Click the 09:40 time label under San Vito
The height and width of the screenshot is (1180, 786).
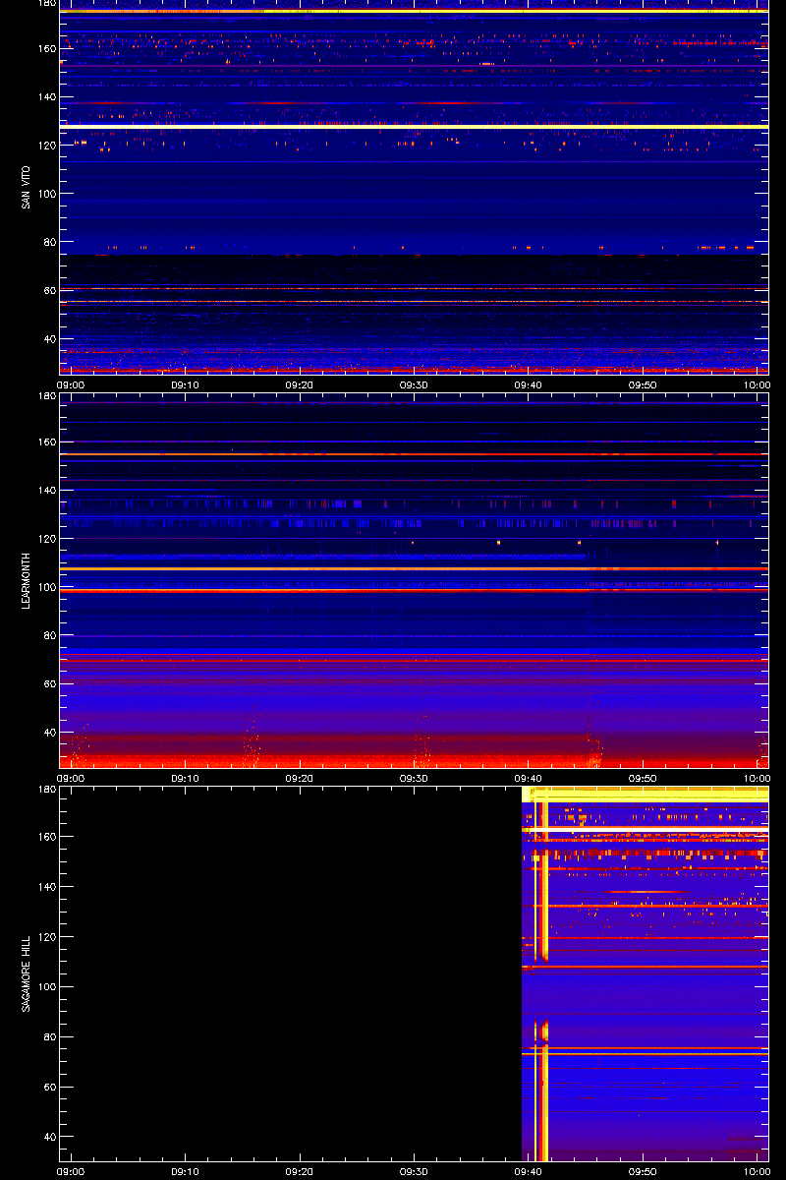tap(529, 385)
